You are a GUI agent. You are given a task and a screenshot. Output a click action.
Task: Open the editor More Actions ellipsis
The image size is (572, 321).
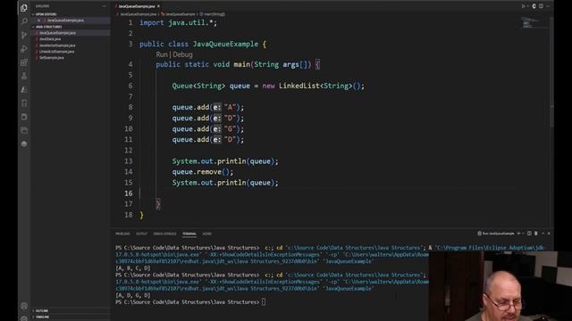click(548, 6)
